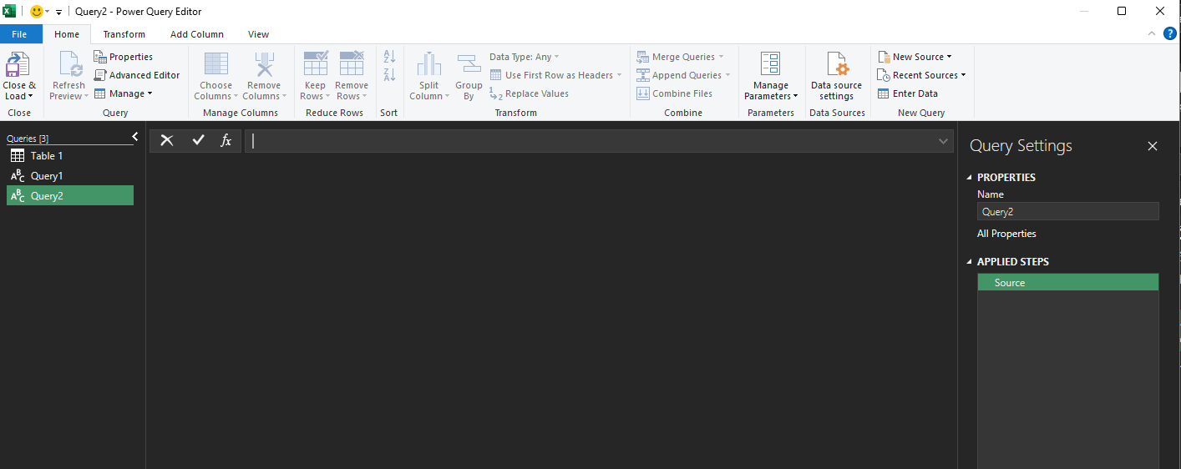Click the 'Queries [3]' pane header
1181x469 pixels.
coord(28,139)
